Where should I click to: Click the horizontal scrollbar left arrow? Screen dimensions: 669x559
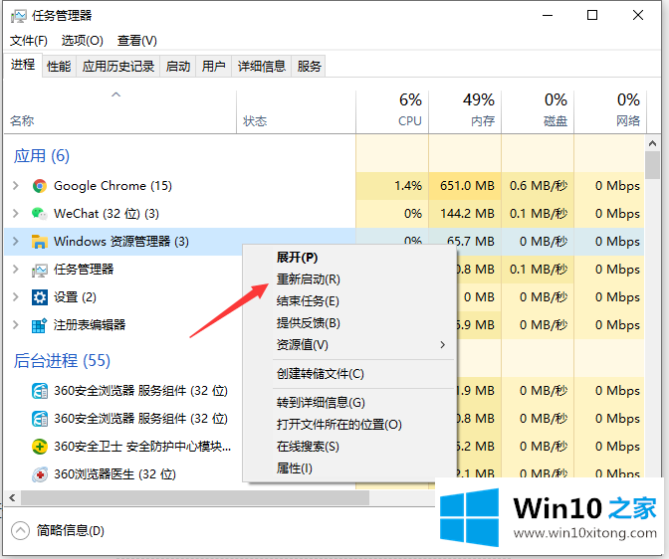point(12,497)
